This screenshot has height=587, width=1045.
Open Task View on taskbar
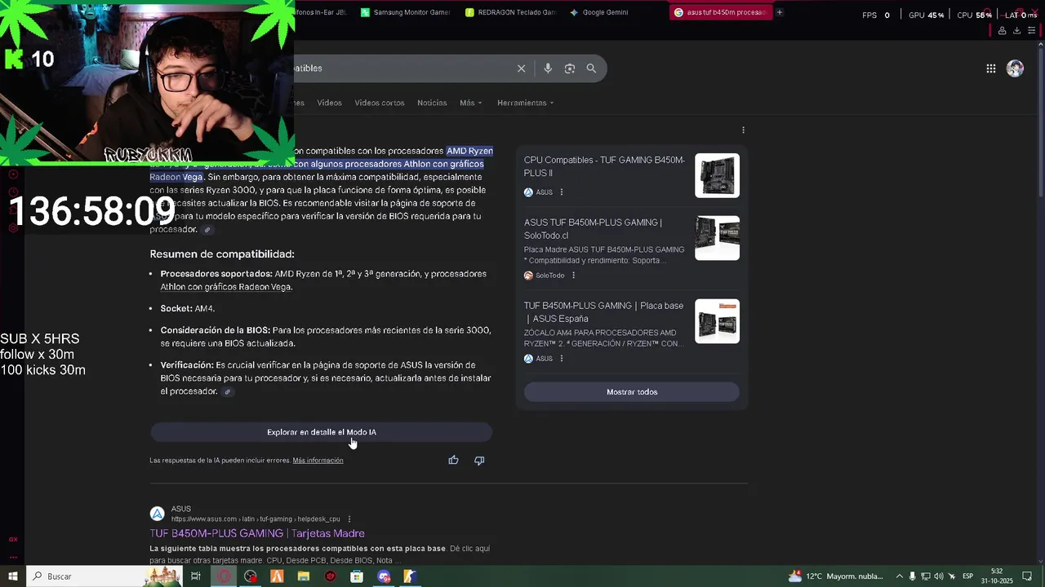(196, 576)
